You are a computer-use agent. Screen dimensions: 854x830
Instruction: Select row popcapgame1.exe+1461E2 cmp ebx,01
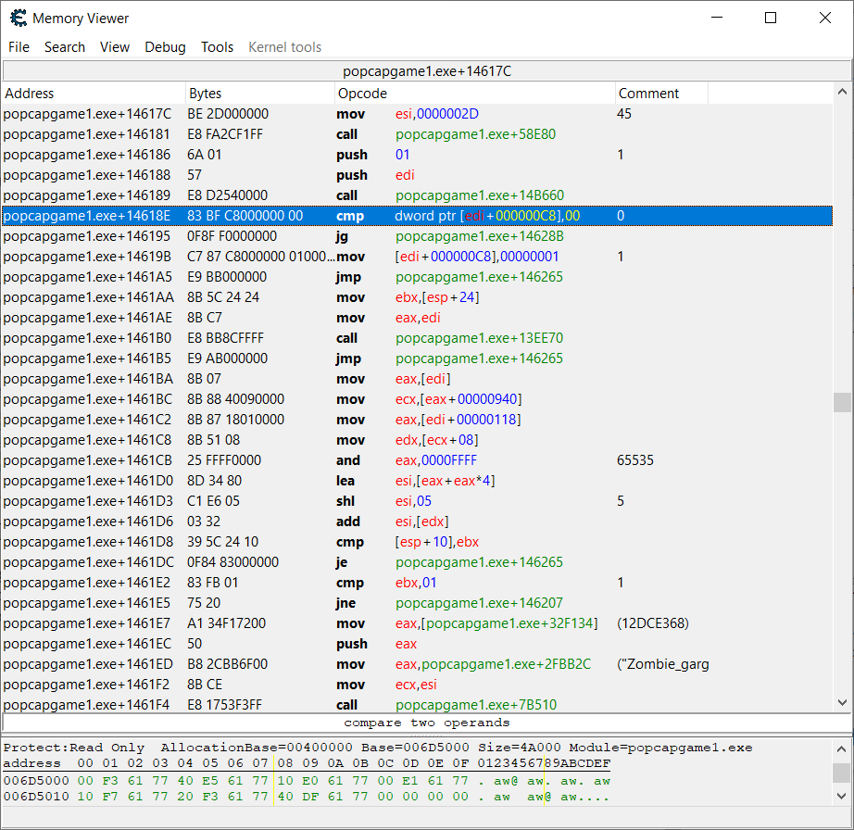(x=417, y=583)
